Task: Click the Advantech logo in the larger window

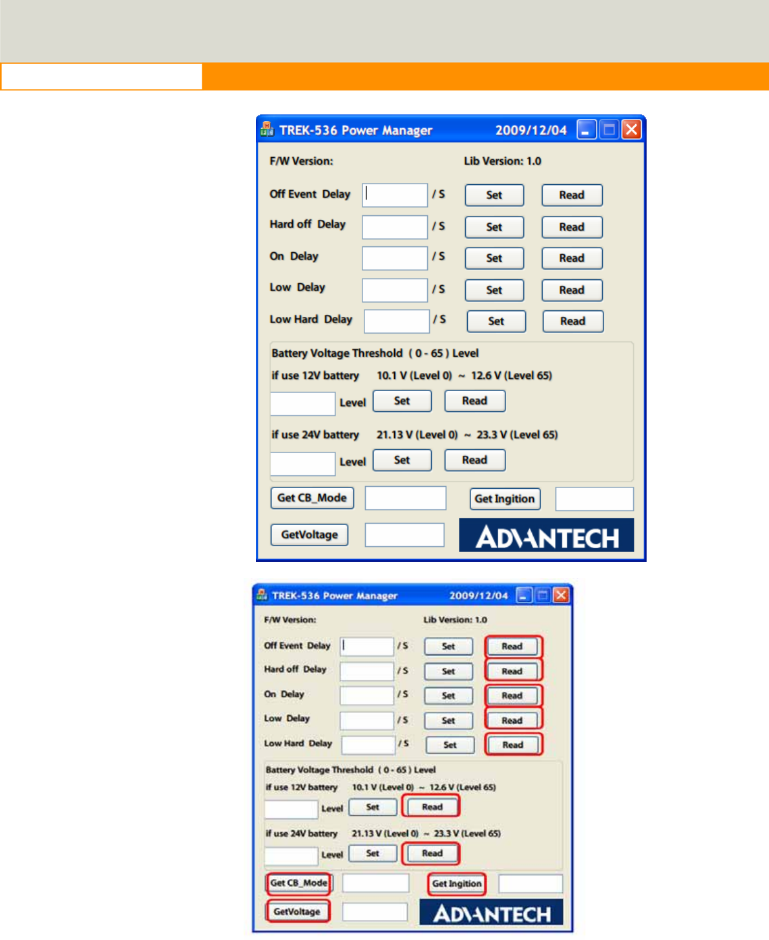Action: point(547,535)
